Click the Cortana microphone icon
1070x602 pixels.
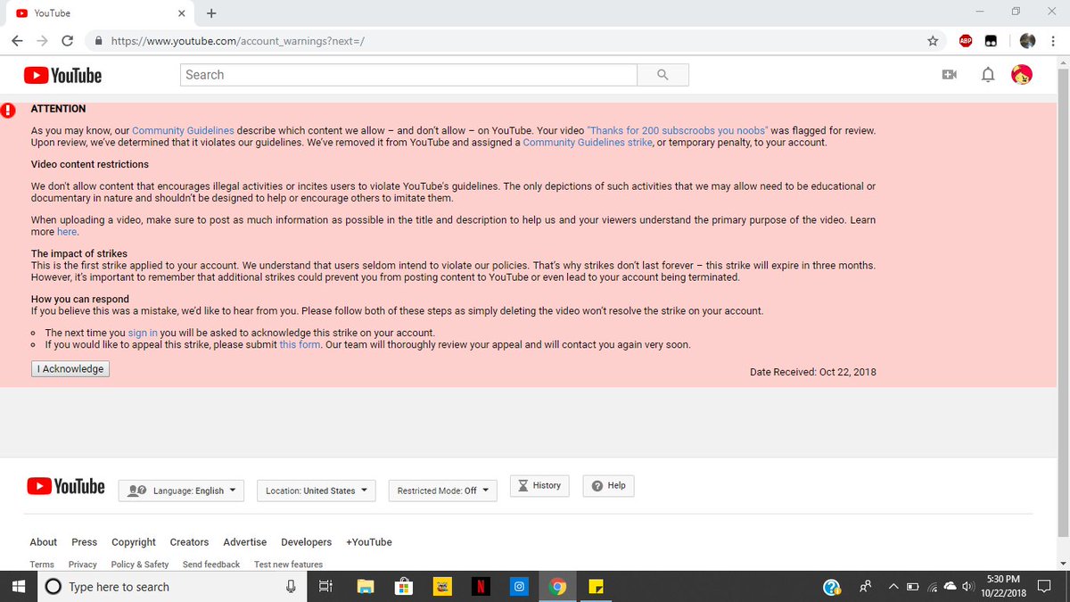(291, 586)
